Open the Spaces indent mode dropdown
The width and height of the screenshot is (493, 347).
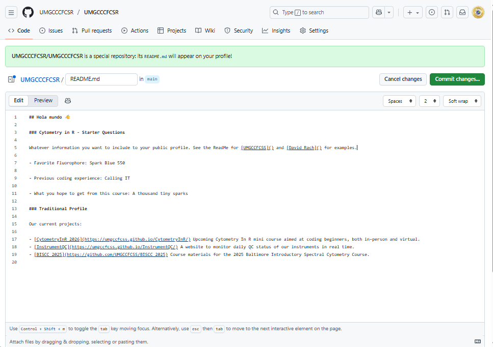pos(399,101)
